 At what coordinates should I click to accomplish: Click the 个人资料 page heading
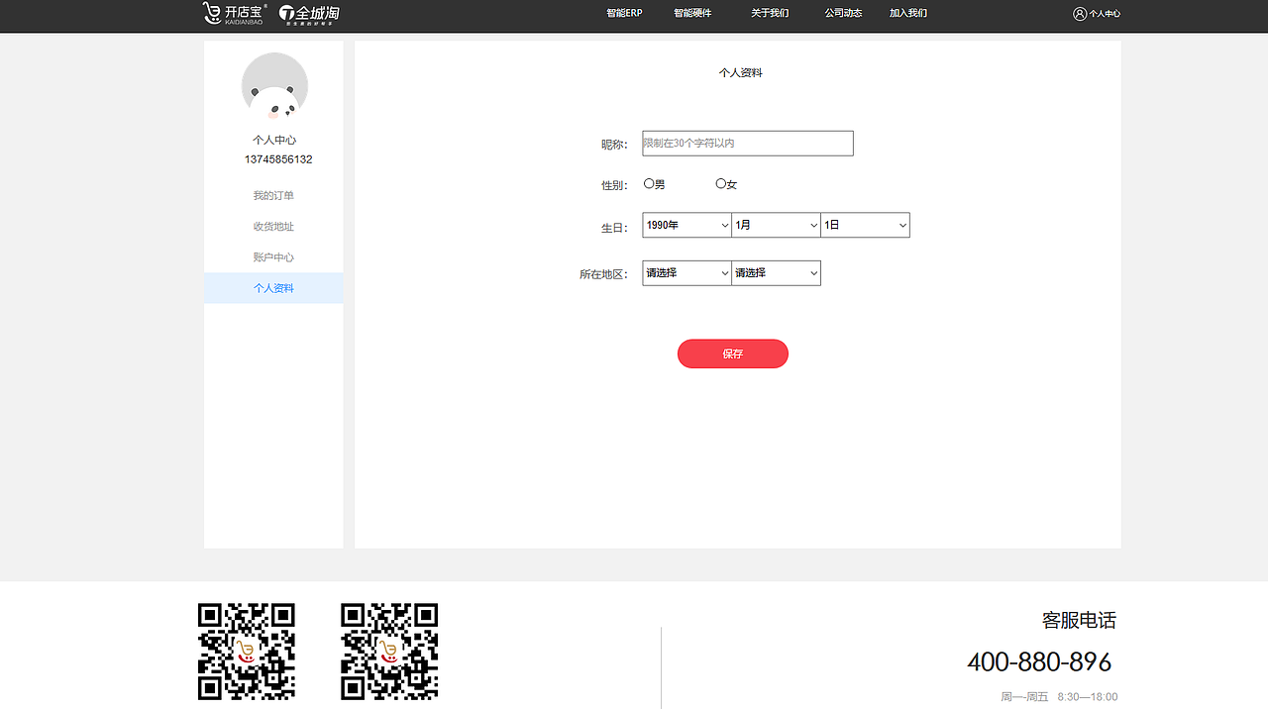click(x=741, y=72)
